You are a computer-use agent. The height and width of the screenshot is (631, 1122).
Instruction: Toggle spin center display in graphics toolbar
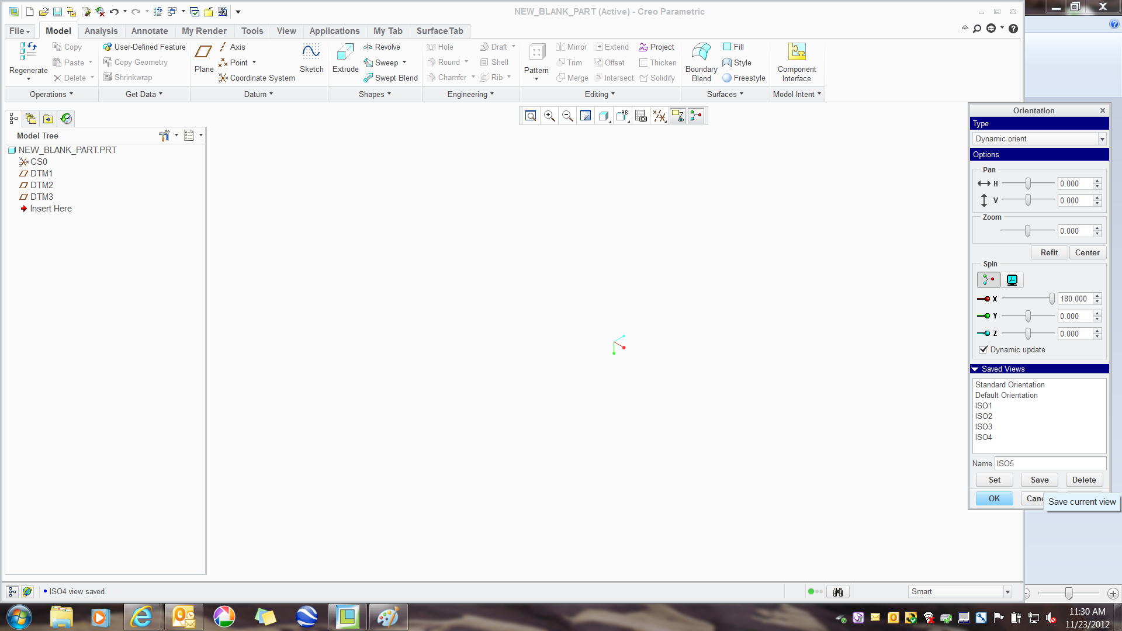[696, 116]
